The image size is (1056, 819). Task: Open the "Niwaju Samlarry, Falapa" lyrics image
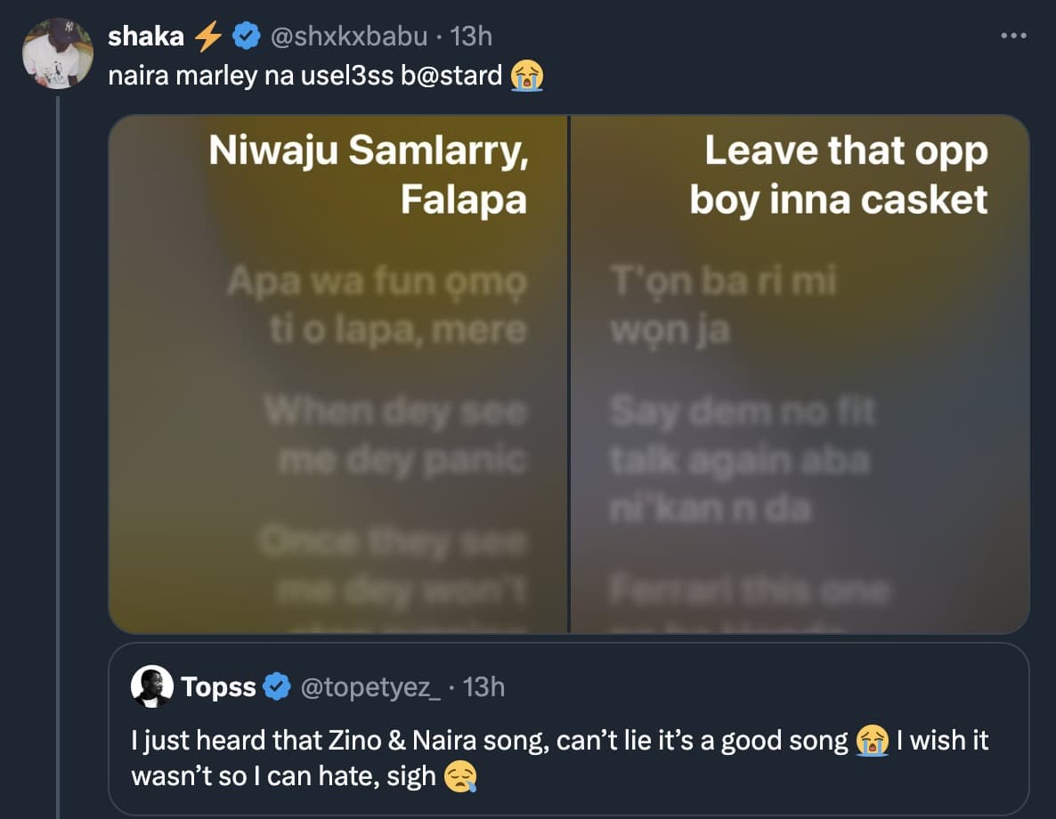tap(338, 374)
